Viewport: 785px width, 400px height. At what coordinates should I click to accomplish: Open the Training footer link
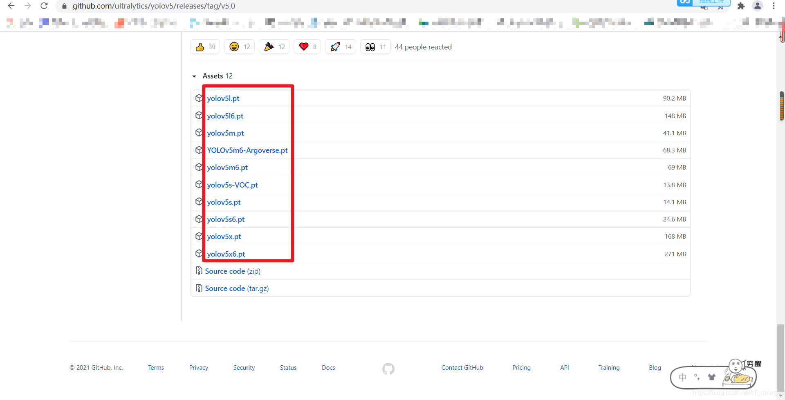tap(609, 368)
